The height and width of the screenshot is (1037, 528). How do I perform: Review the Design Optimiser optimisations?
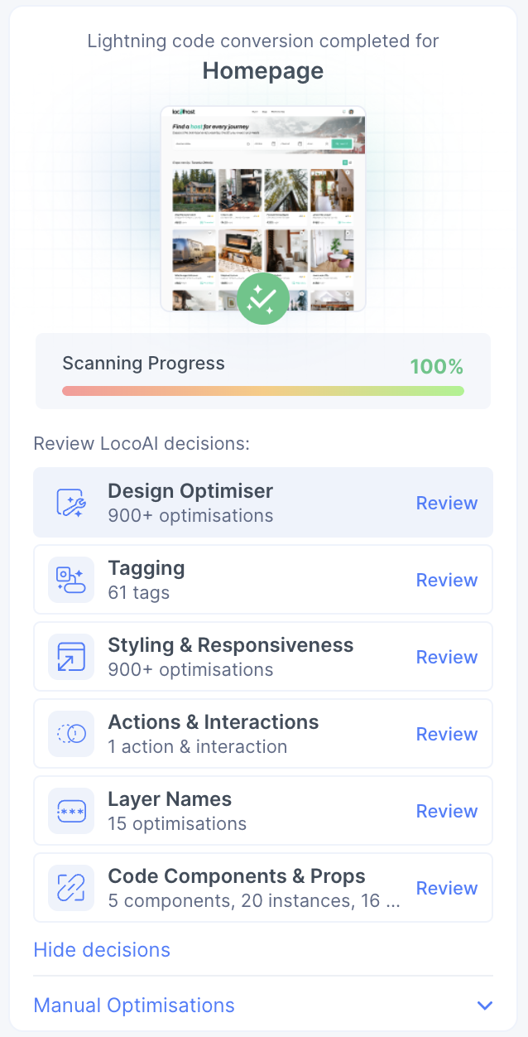click(x=446, y=502)
